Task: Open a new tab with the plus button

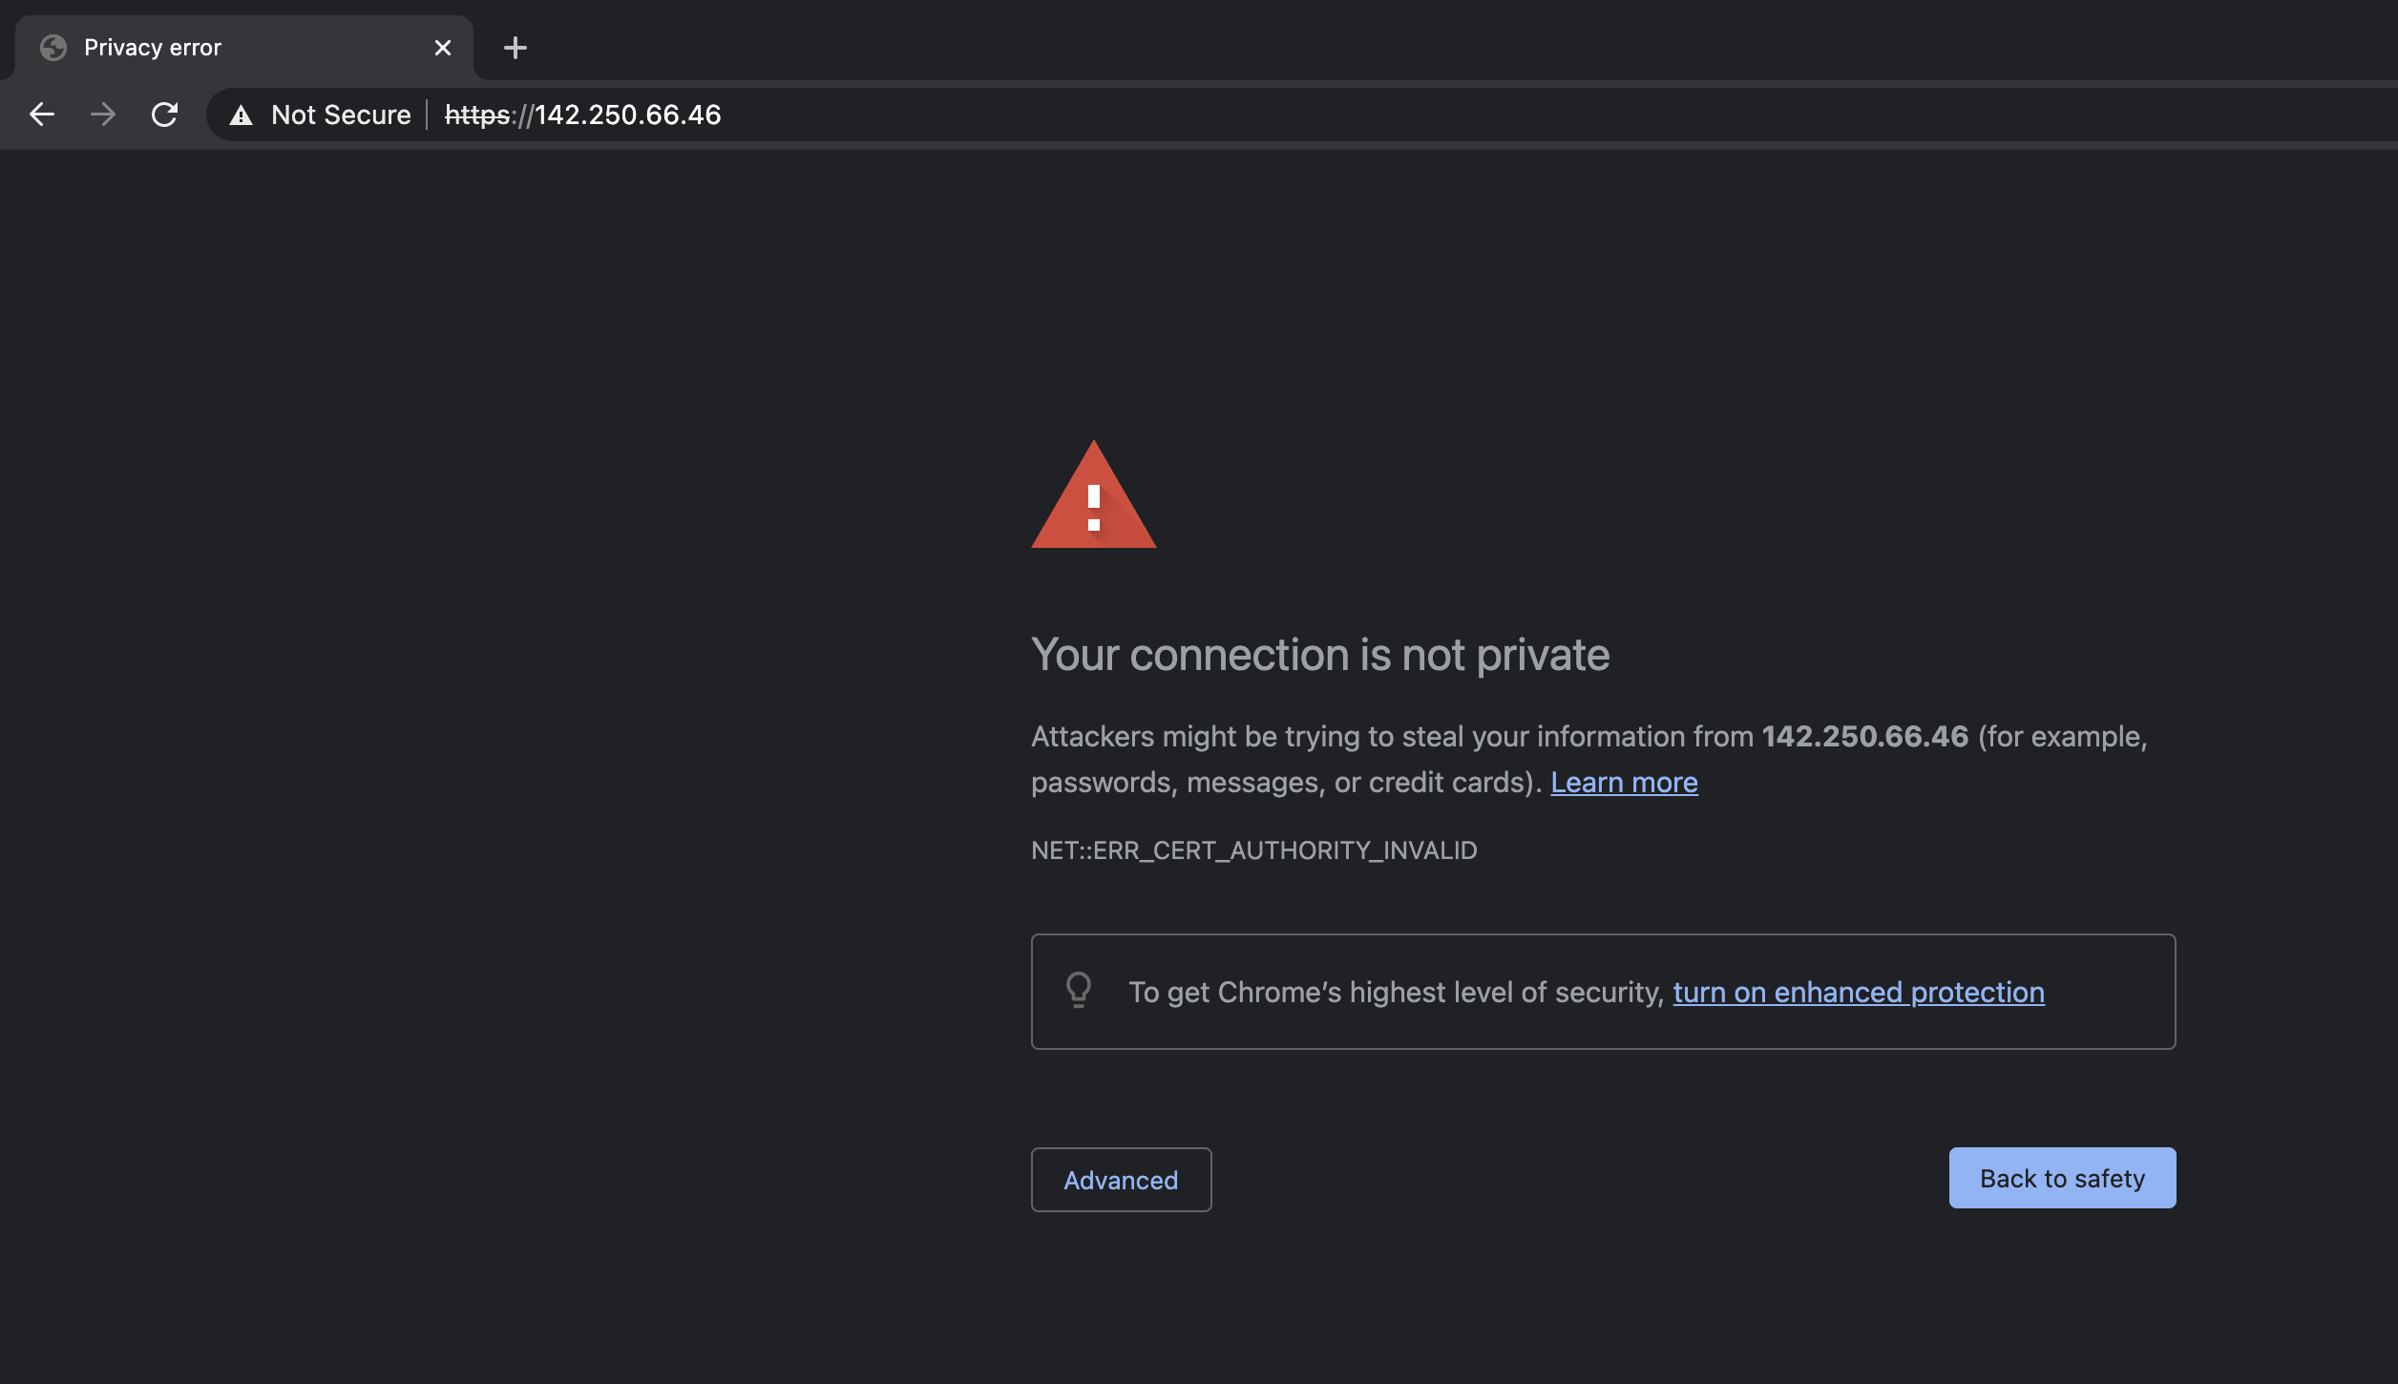Action: click(515, 48)
